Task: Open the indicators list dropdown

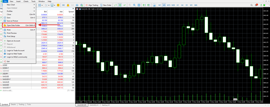Action: 49,5
